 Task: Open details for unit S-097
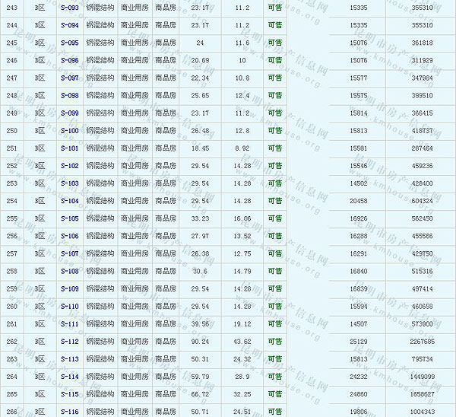click(x=69, y=78)
